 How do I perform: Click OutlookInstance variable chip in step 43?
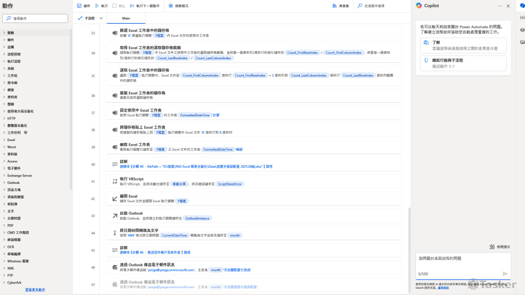click(x=197, y=218)
